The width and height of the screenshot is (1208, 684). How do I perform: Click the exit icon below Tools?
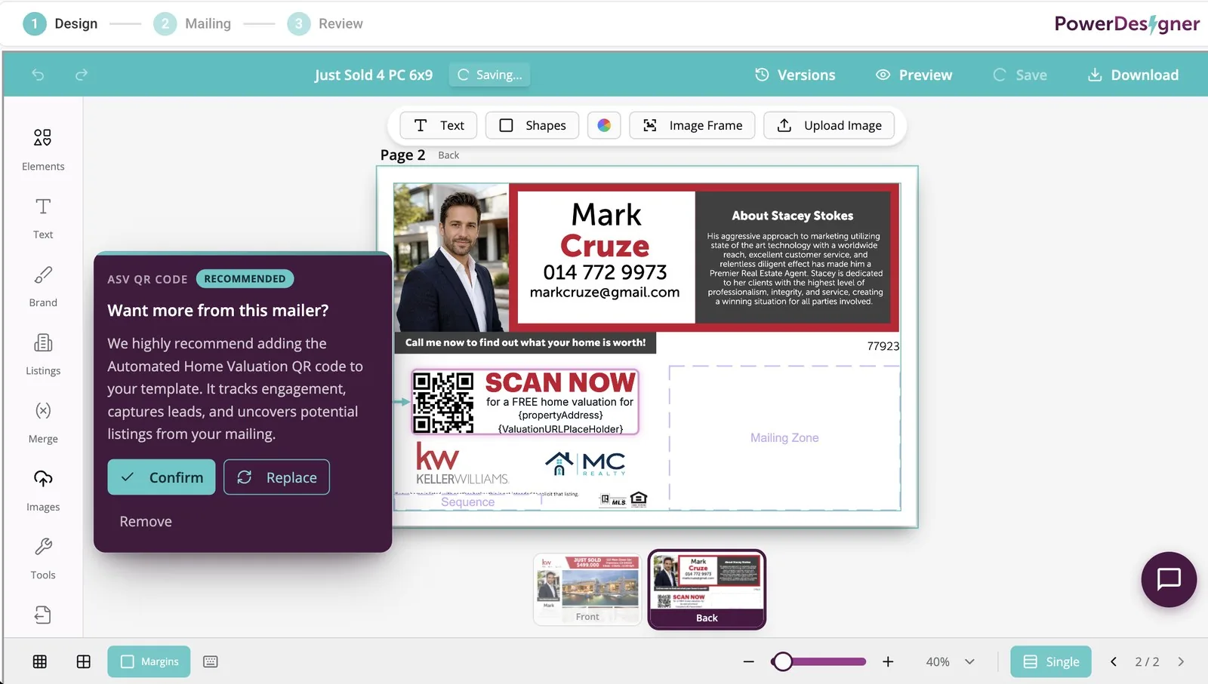tap(43, 615)
